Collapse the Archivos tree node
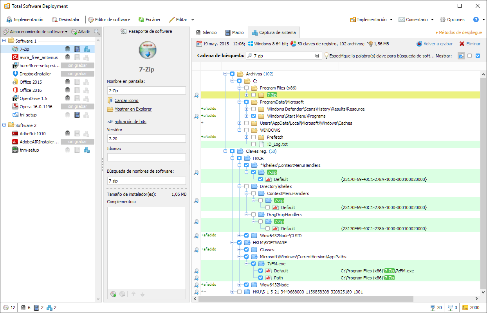Screen dimensions: 487x313 click(225, 74)
